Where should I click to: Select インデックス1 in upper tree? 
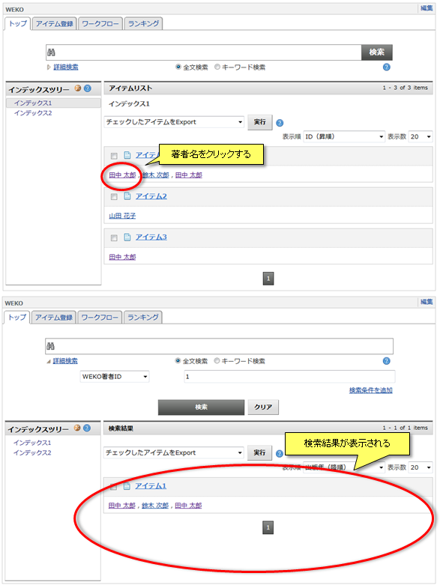coord(33,103)
